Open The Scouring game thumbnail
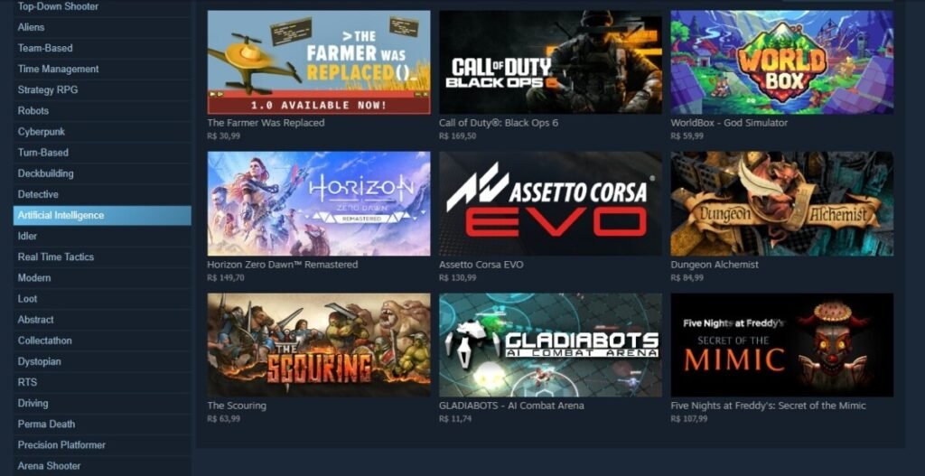 (319, 345)
